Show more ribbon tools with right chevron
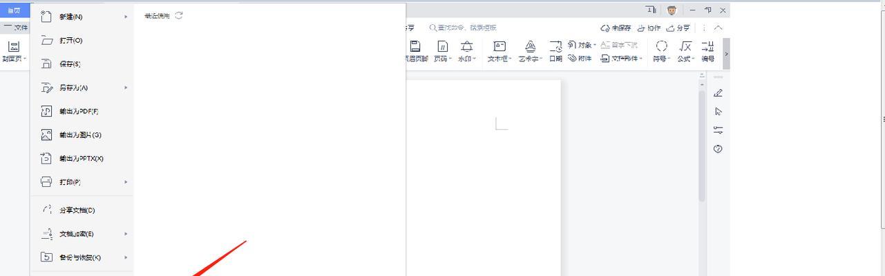This screenshot has width=885, height=276. click(x=726, y=53)
